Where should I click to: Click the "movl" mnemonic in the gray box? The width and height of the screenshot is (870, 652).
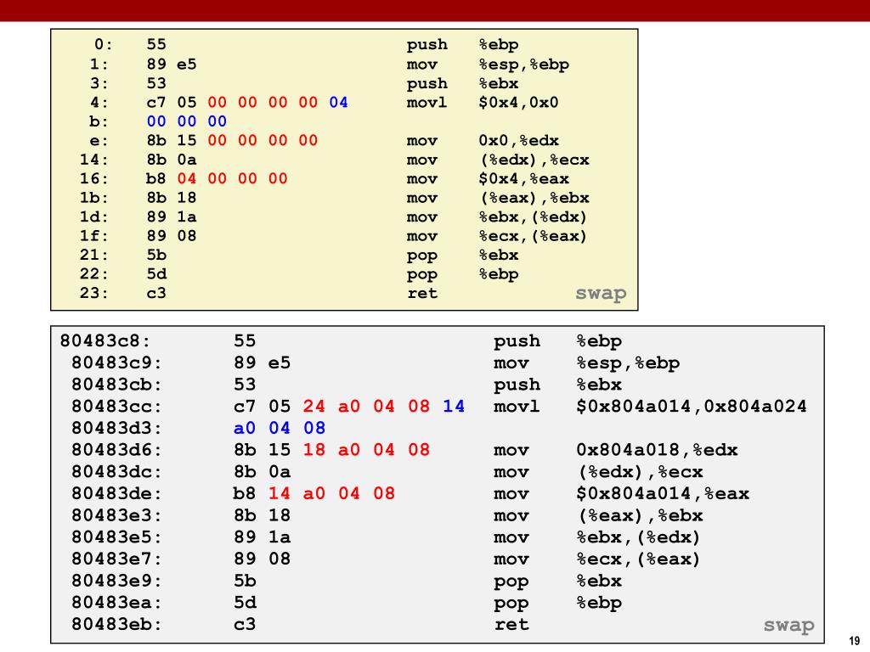517,407
